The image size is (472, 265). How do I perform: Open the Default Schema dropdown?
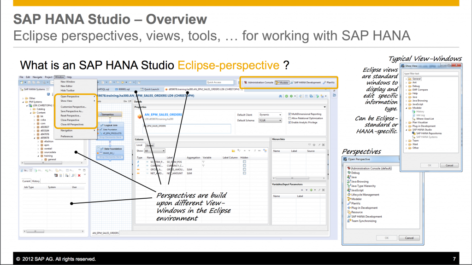(270, 121)
